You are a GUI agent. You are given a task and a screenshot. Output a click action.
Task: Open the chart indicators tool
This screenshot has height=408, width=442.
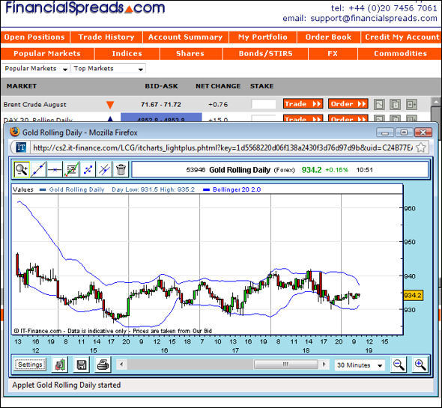(71, 169)
